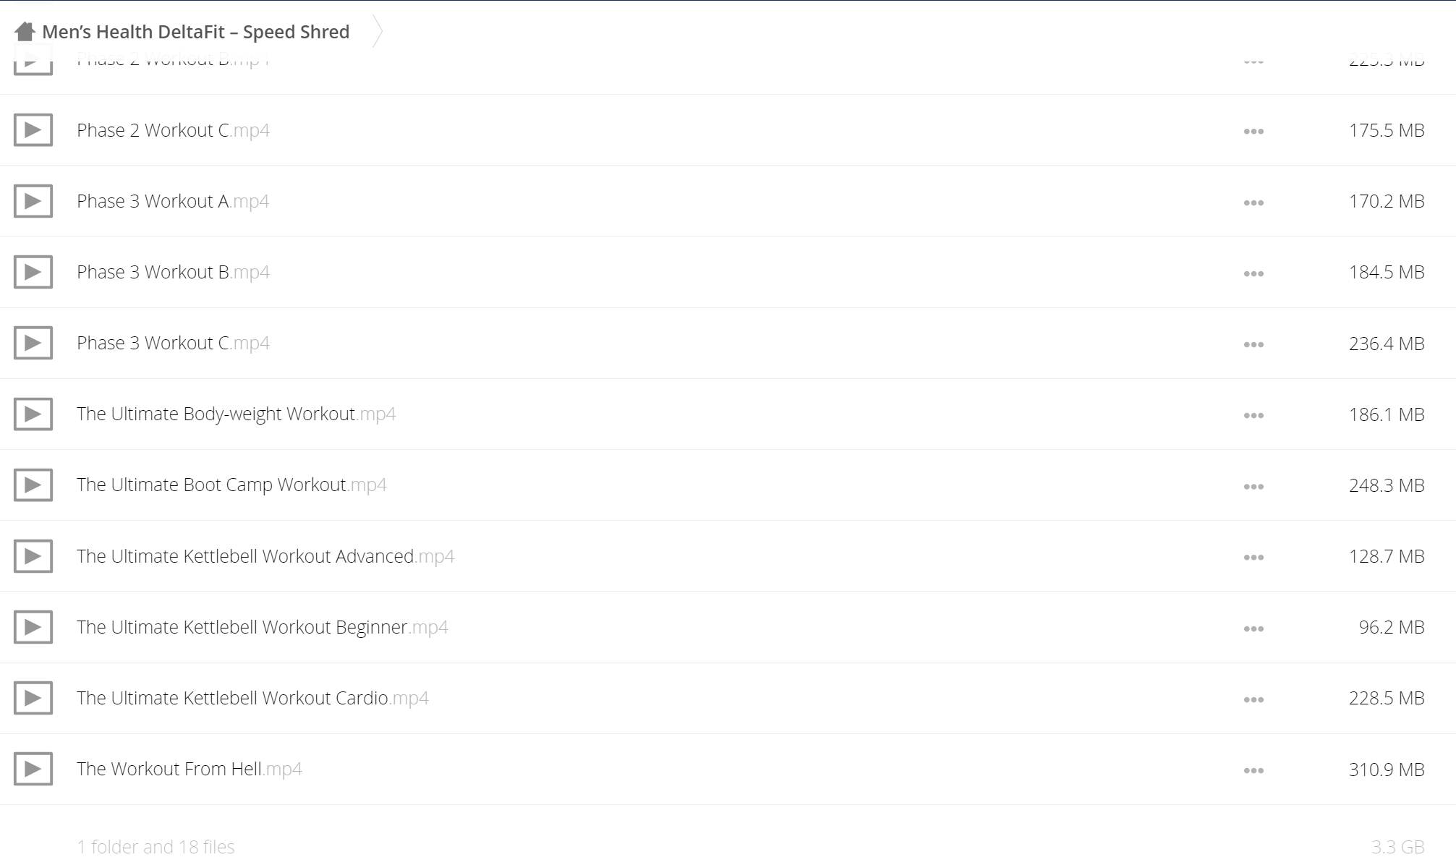Click the video icon for The Ultimate Boot Camp Workout
Screen dimensions: 1456x865
[33, 485]
